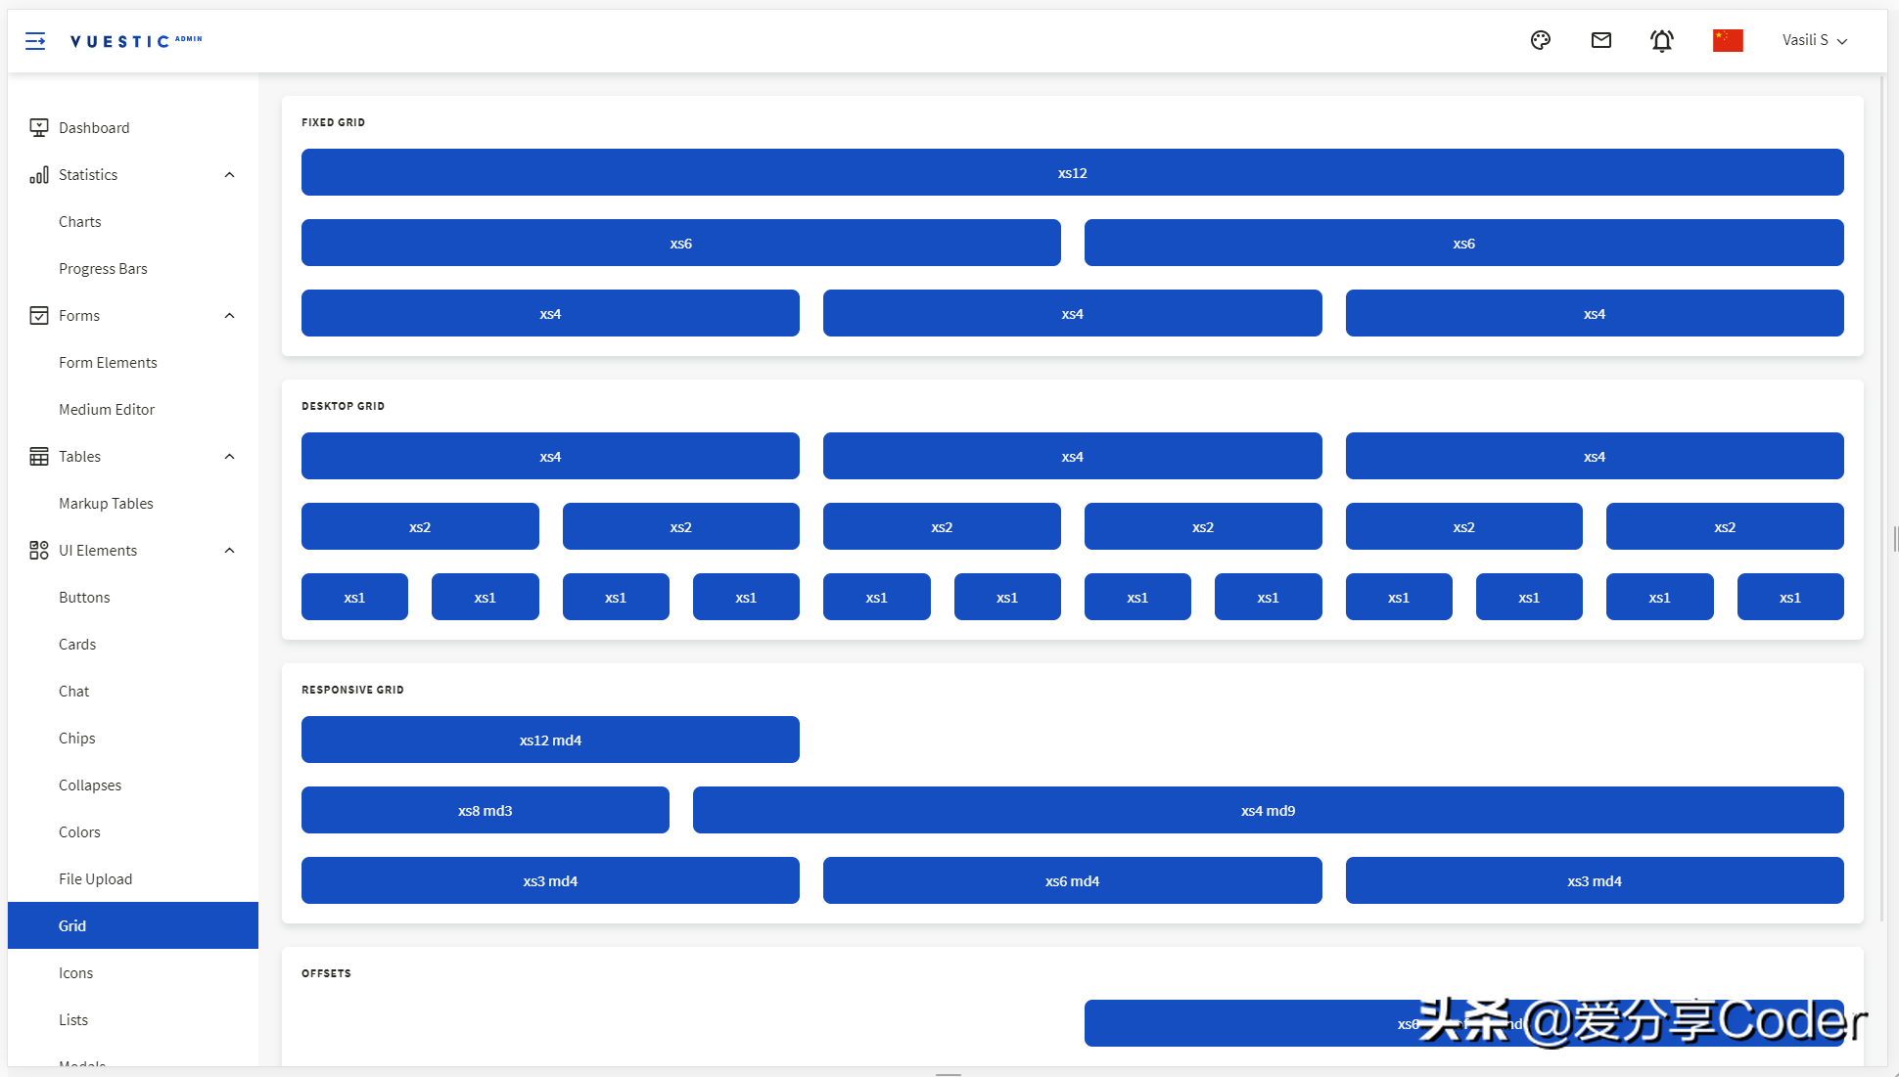The width and height of the screenshot is (1899, 1077).
Task: Click the dashboard navigation icon
Action: point(39,126)
